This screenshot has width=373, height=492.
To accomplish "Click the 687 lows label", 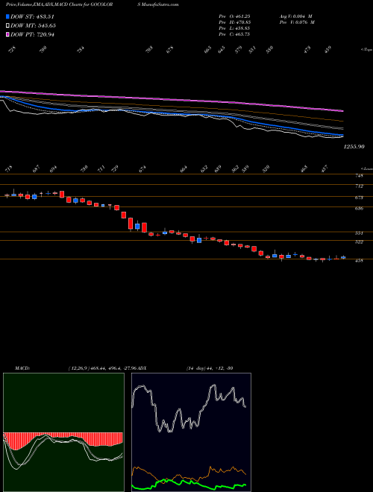I will coord(36,168).
